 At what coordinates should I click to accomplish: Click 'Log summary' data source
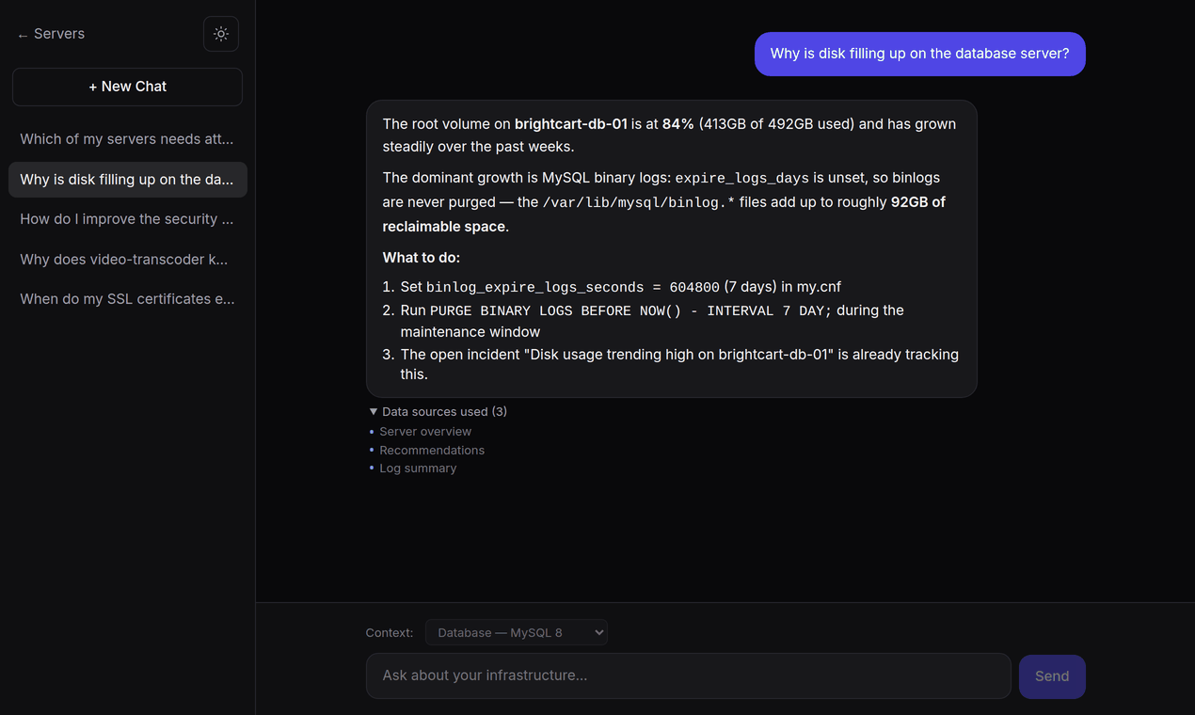click(418, 469)
